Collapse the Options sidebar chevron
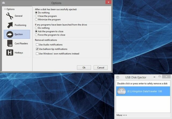 tap(5, 9)
